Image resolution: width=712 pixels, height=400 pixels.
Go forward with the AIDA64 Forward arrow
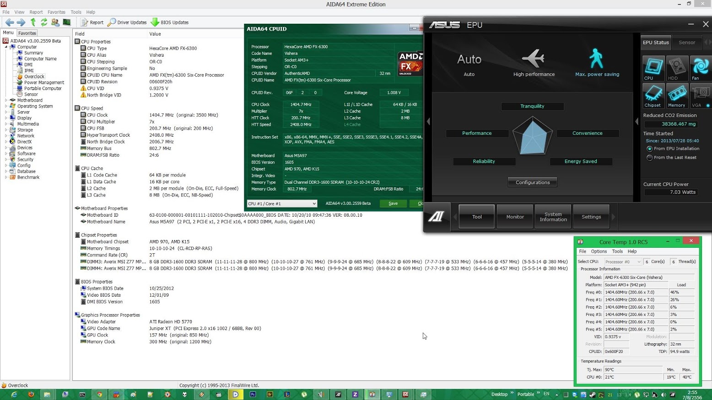(x=21, y=22)
